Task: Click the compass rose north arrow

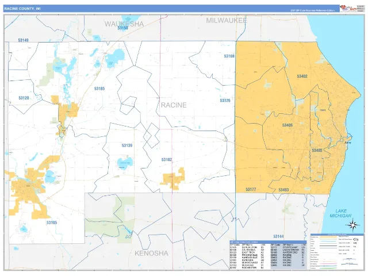Action: 352,225
